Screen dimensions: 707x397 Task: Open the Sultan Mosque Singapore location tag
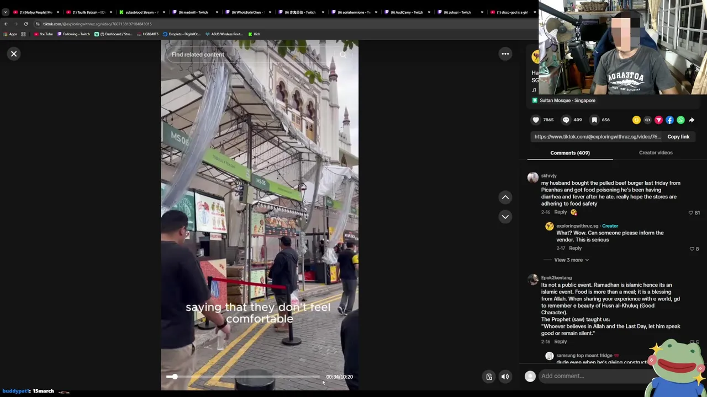(563, 100)
